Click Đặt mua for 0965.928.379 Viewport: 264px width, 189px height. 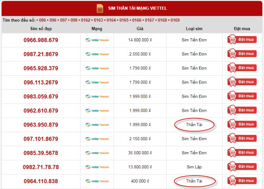click(242, 68)
